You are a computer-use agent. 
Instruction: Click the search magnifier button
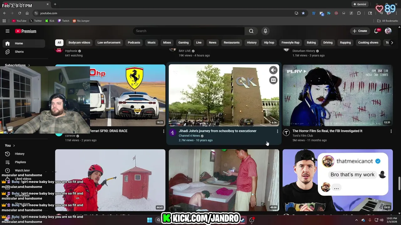pos(251,31)
